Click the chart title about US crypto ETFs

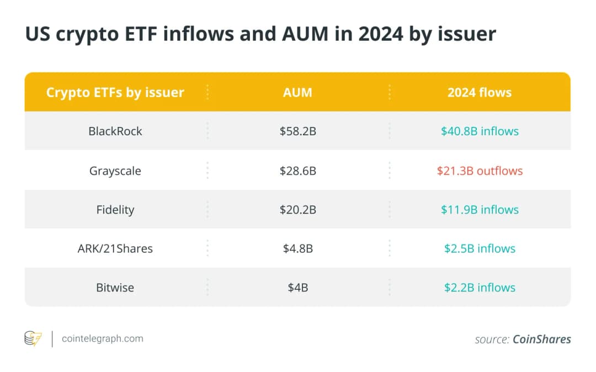point(260,34)
